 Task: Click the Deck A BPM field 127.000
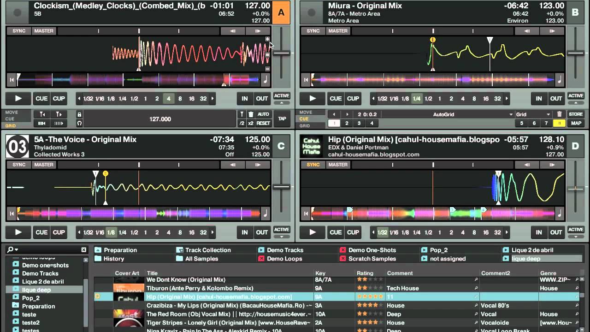(160, 119)
